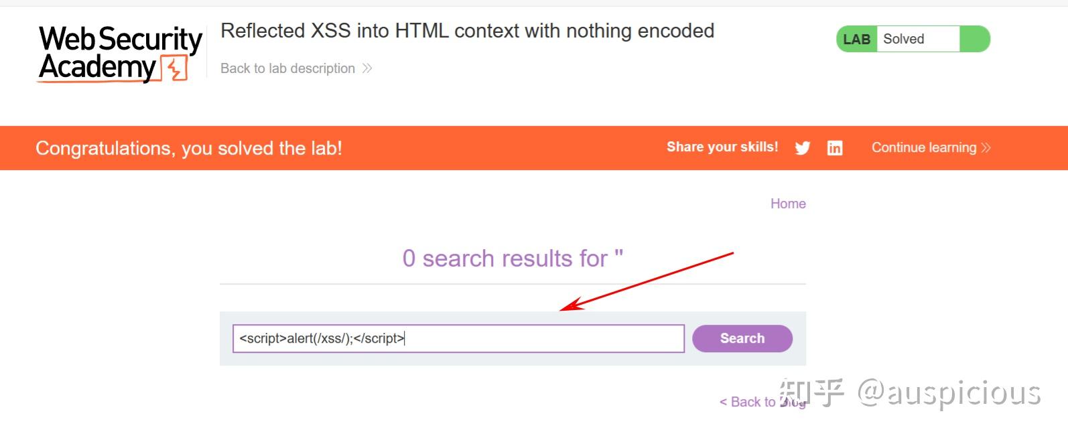Share the lab result on LinkedIn

coord(835,147)
